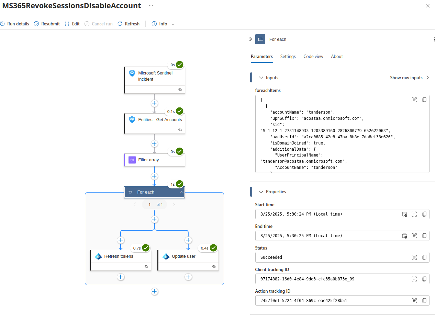The width and height of the screenshot is (435, 324).
Task: Switch to the Parameters tab
Action: [x=262, y=57]
